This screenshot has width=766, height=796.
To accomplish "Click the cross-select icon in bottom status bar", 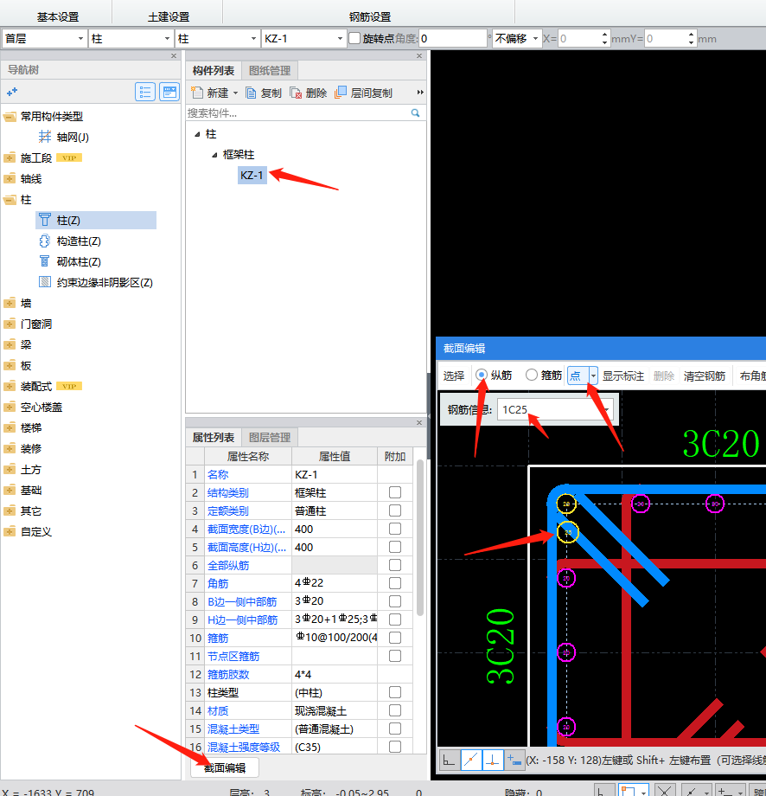I will (665, 791).
